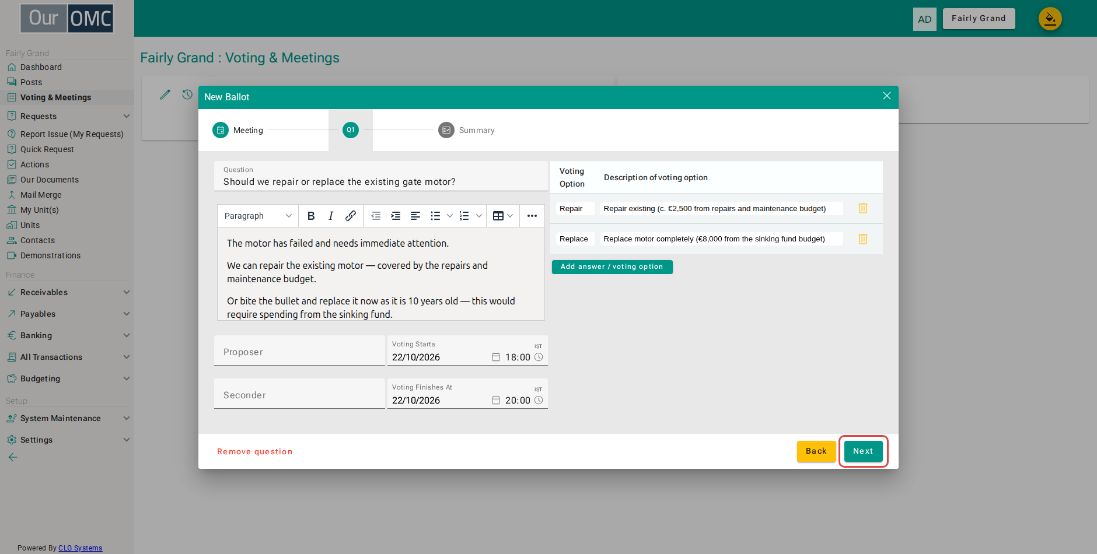Increase indent in editor toolbar

396,216
